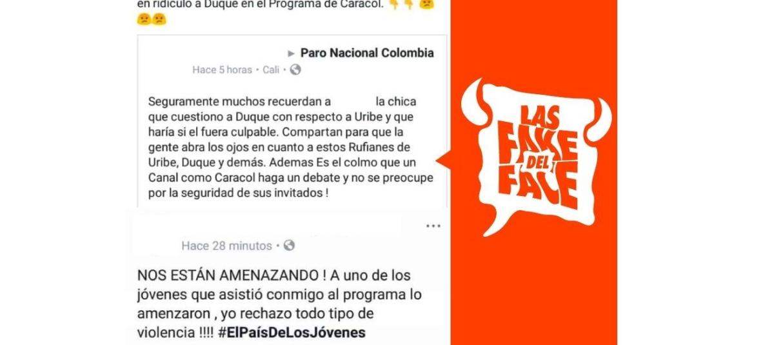Click sad face emoji ending the first line
This screenshot has width=774, height=345.
(x=426, y=5)
